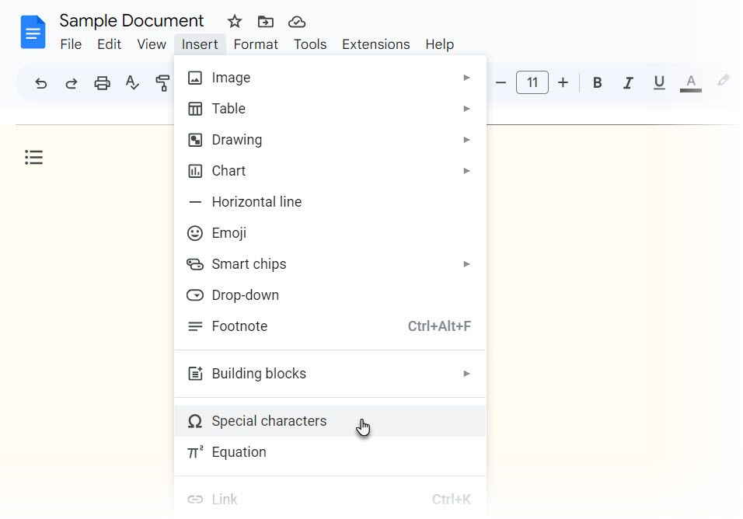Decrease the font size

pyautogui.click(x=501, y=82)
